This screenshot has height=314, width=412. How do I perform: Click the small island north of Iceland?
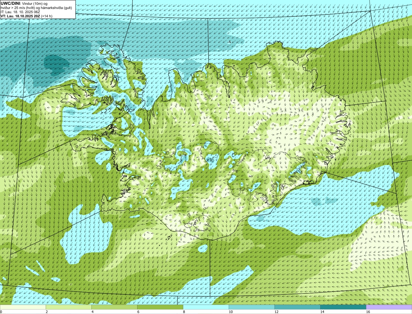tap(229, 42)
